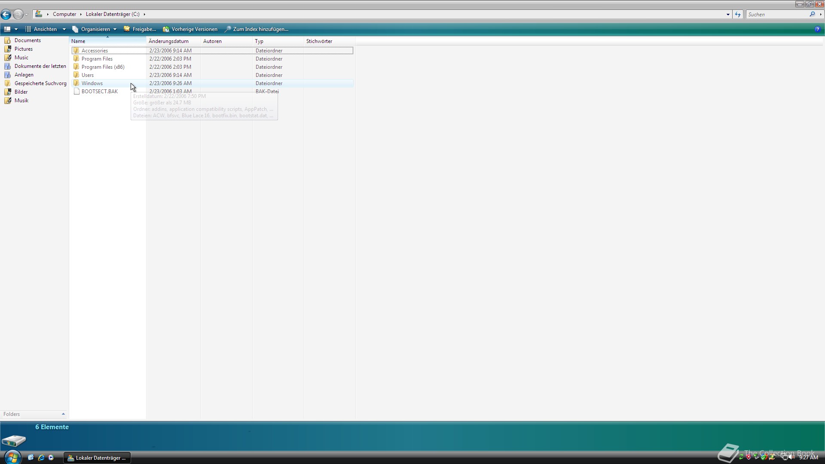Click the layout pane toolbar icon

pyautogui.click(x=7, y=29)
